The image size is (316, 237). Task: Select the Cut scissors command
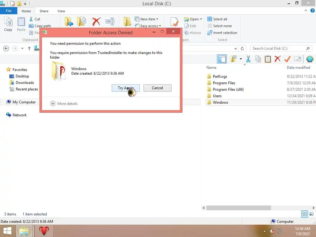(35, 19)
